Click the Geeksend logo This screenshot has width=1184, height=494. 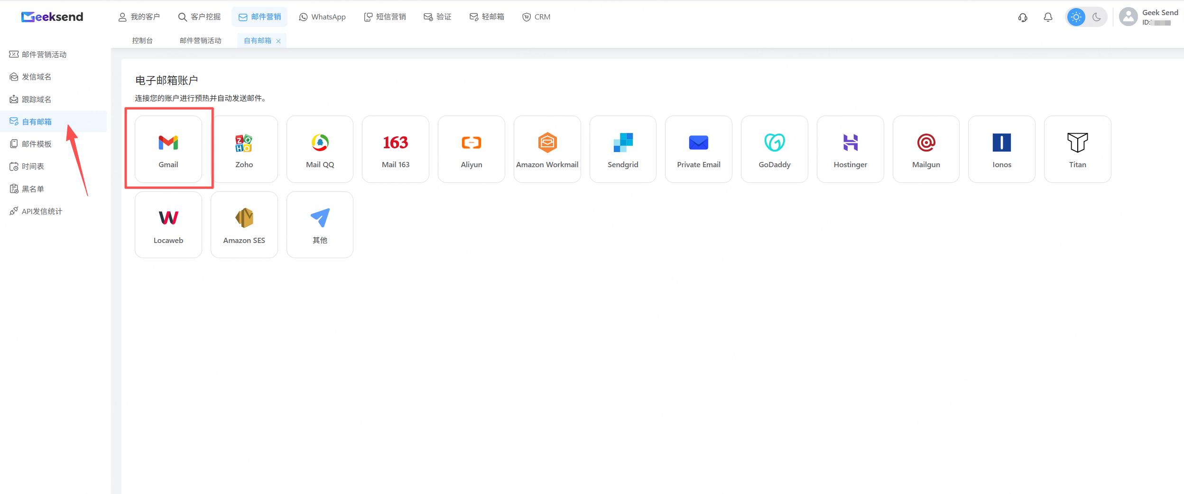(x=52, y=17)
